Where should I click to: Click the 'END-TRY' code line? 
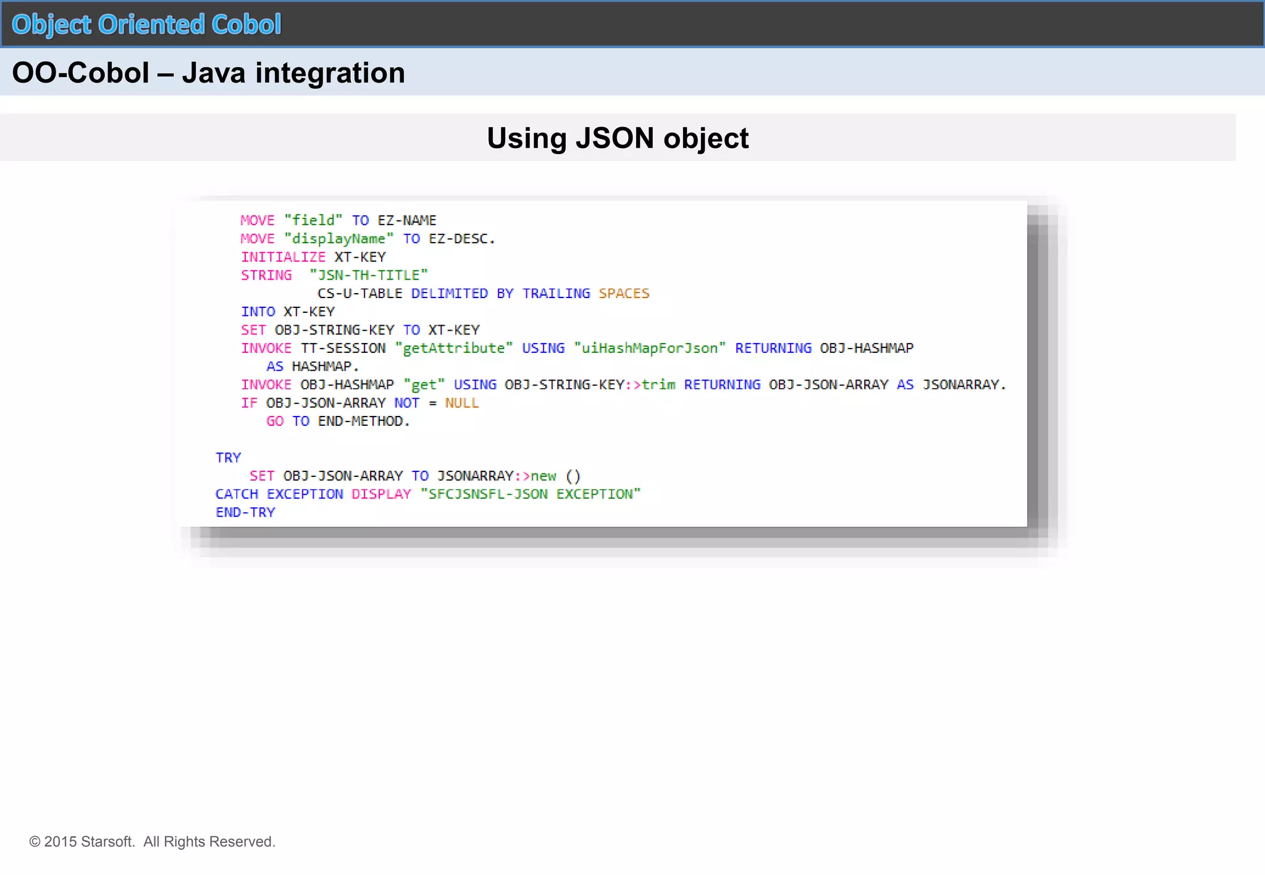(x=245, y=512)
